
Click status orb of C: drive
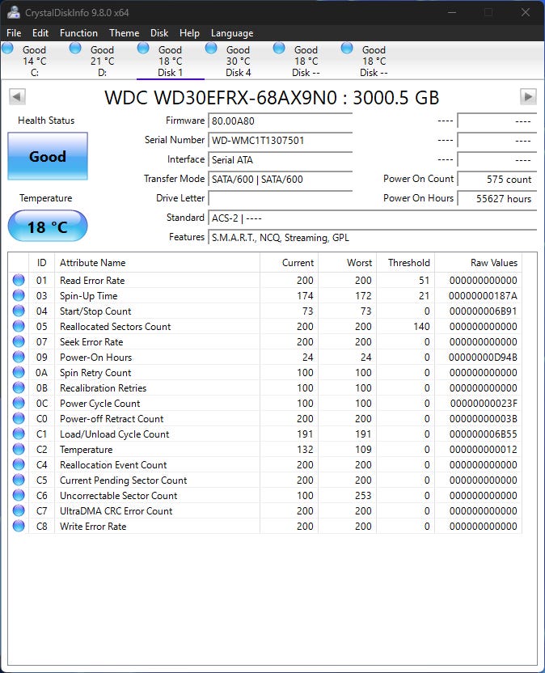click(8, 48)
